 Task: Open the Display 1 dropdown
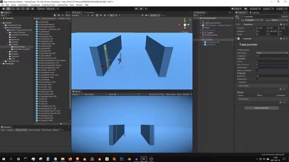tap(77, 94)
